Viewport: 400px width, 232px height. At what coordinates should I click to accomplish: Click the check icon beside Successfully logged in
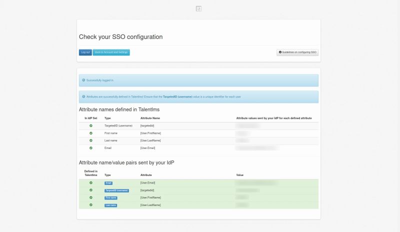point(83,80)
